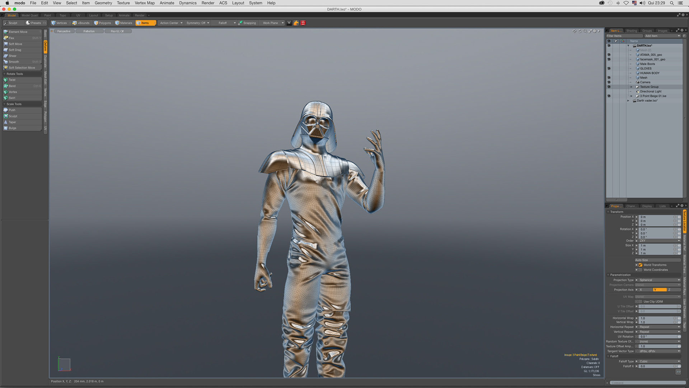Open the Horizontal Repeat dropdown
This screenshot has height=388, width=689.
[660, 327]
